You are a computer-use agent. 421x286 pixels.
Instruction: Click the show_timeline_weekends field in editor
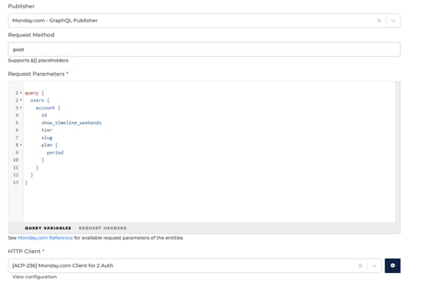72,122
